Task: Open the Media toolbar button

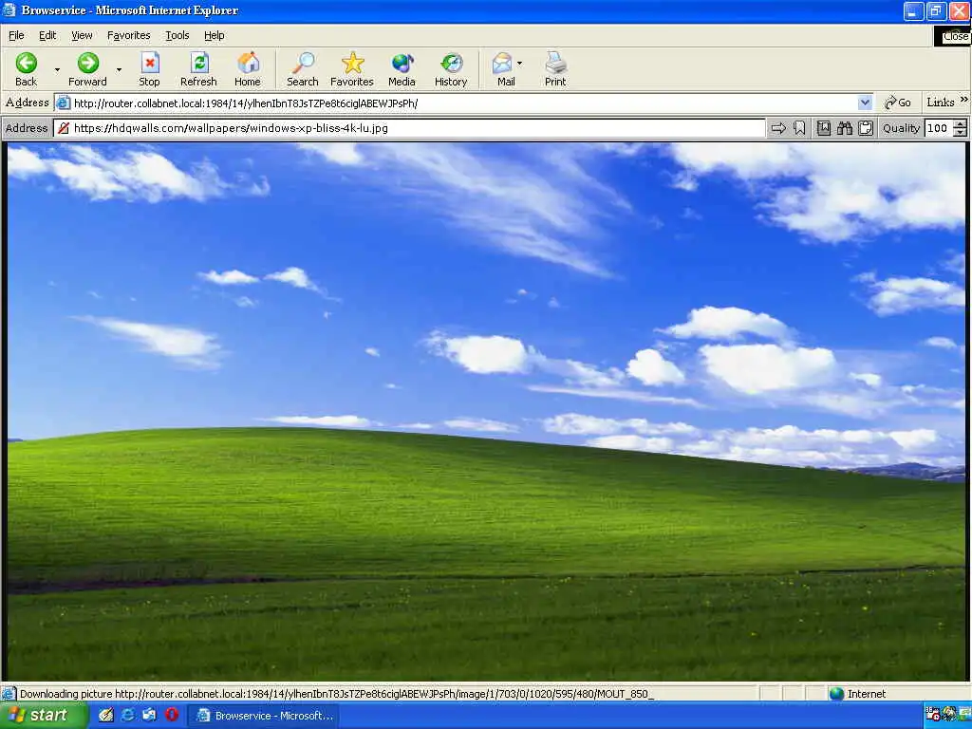Action: pyautogui.click(x=402, y=68)
